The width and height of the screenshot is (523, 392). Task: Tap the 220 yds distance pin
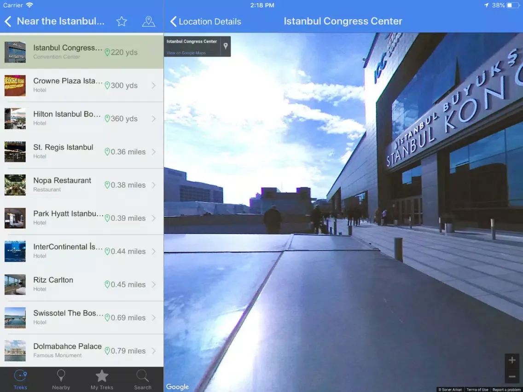pos(107,52)
